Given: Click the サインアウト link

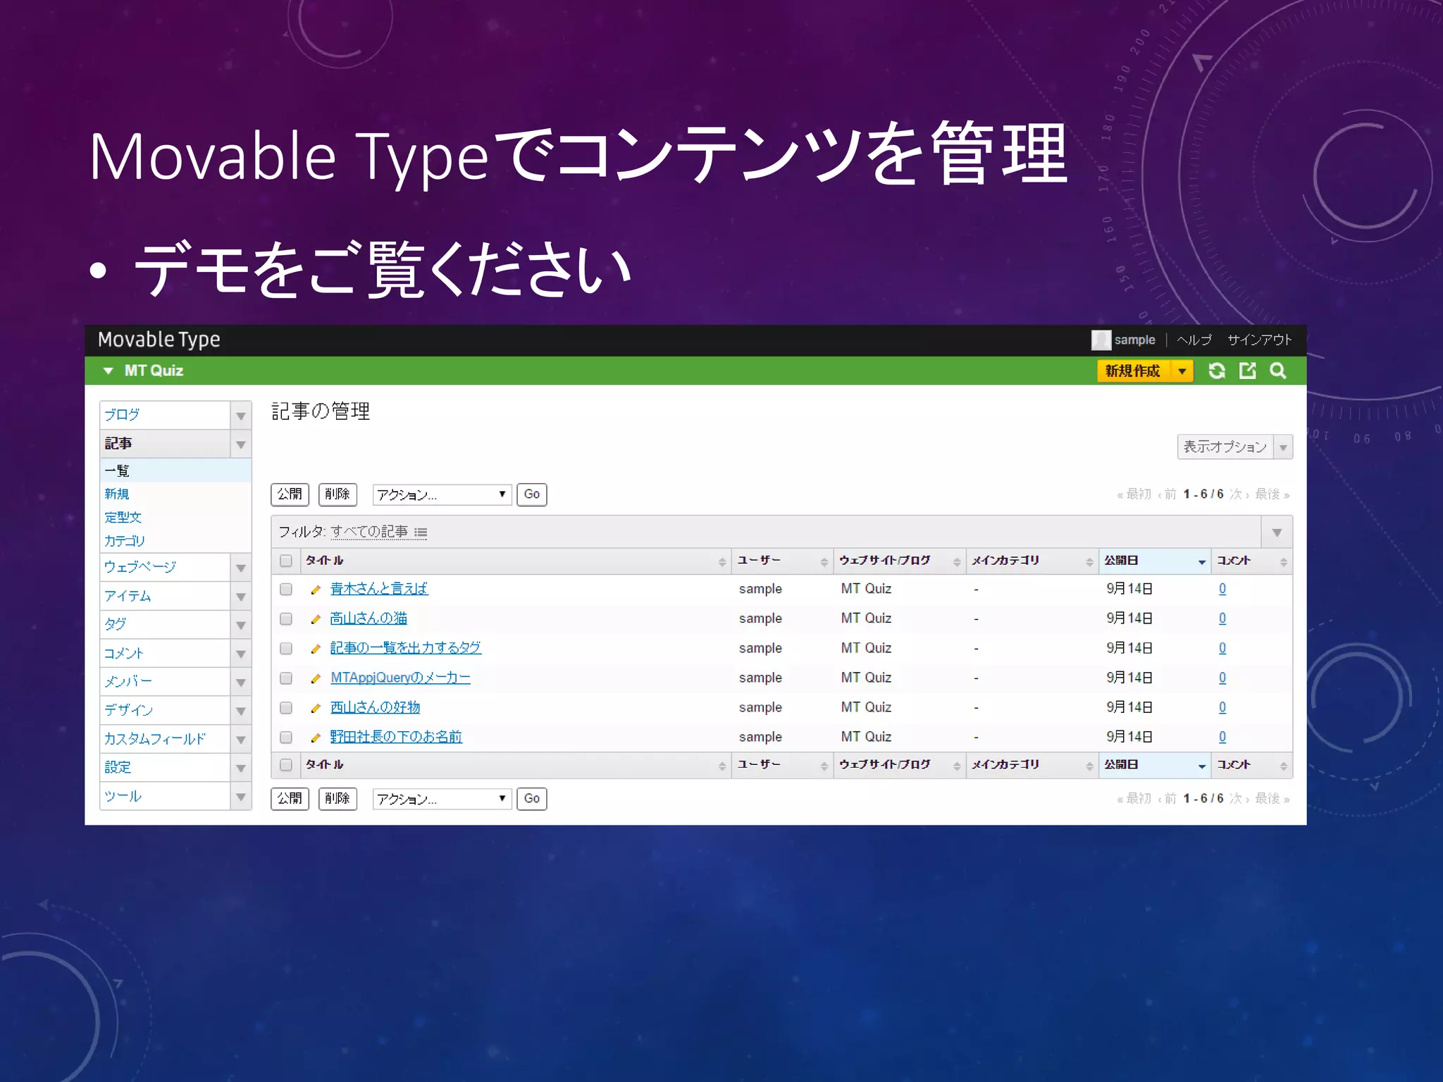Looking at the screenshot, I should pyautogui.click(x=1259, y=340).
